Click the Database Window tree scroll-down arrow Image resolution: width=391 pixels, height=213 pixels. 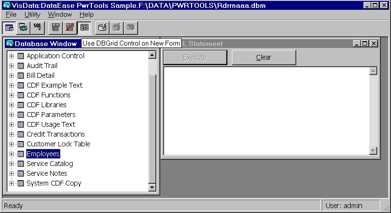coord(152,187)
